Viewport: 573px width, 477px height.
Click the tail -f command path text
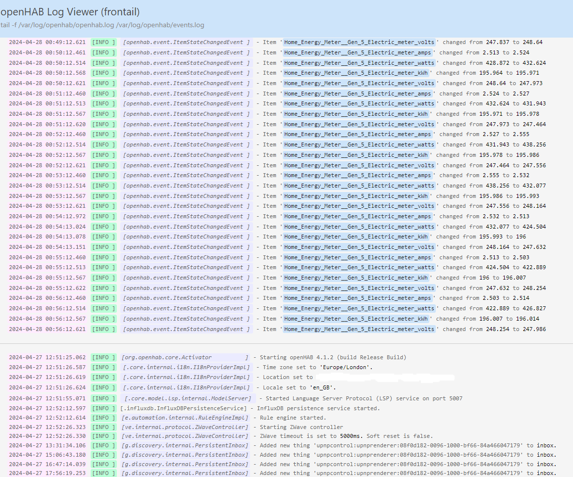(x=102, y=25)
